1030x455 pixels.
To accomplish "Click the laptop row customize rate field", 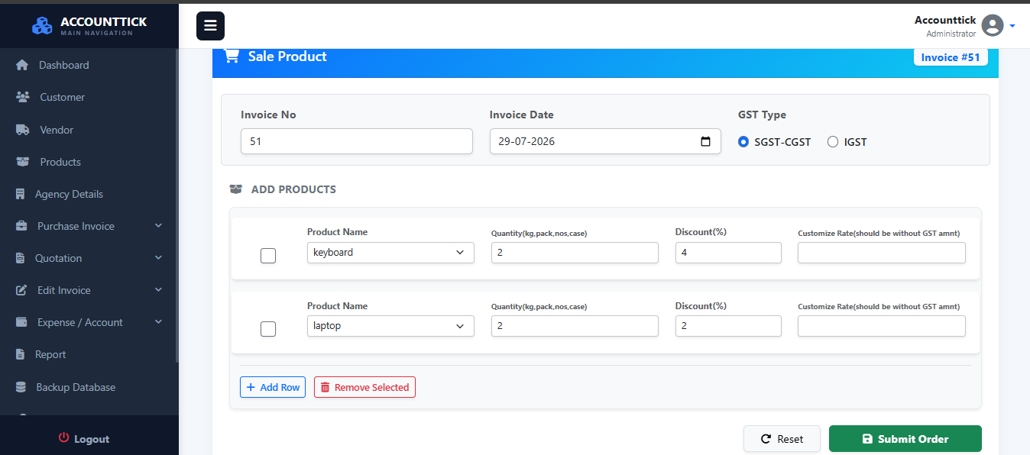I will [x=882, y=326].
